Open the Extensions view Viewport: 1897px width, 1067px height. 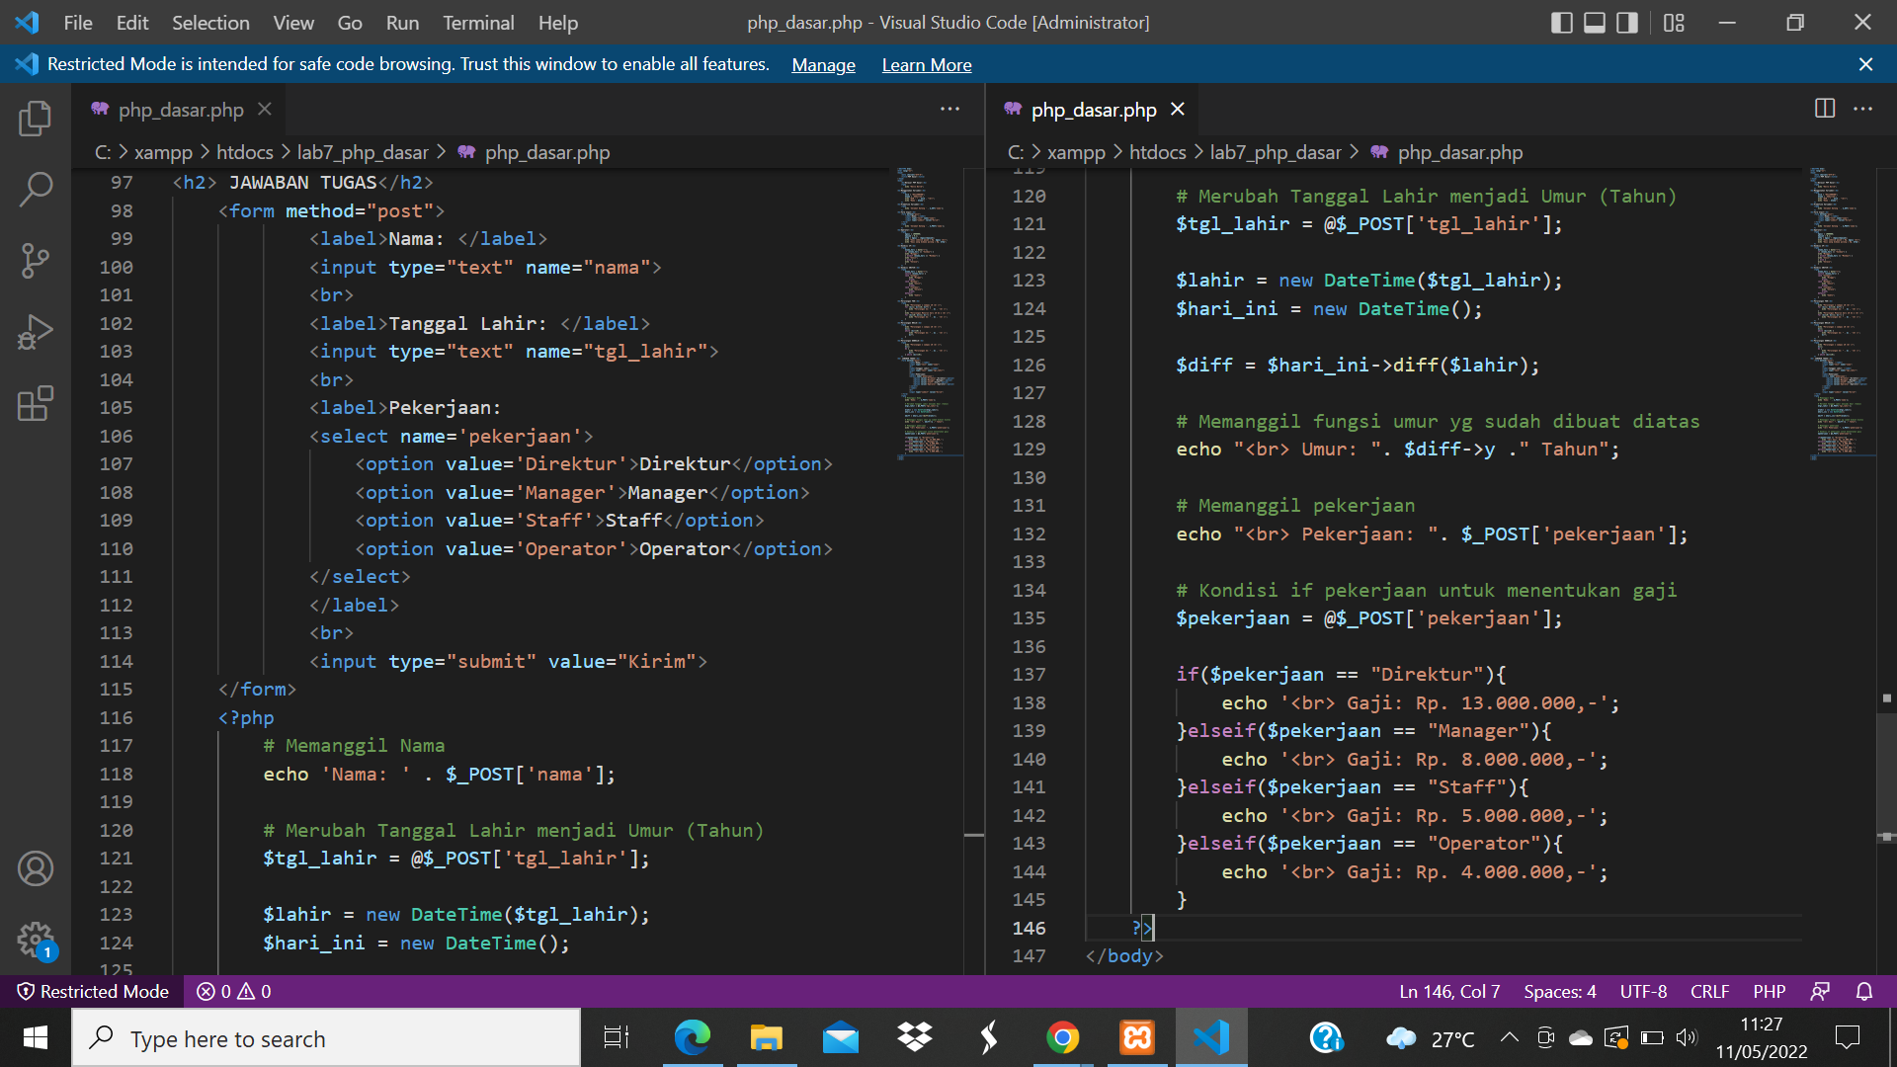point(36,402)
